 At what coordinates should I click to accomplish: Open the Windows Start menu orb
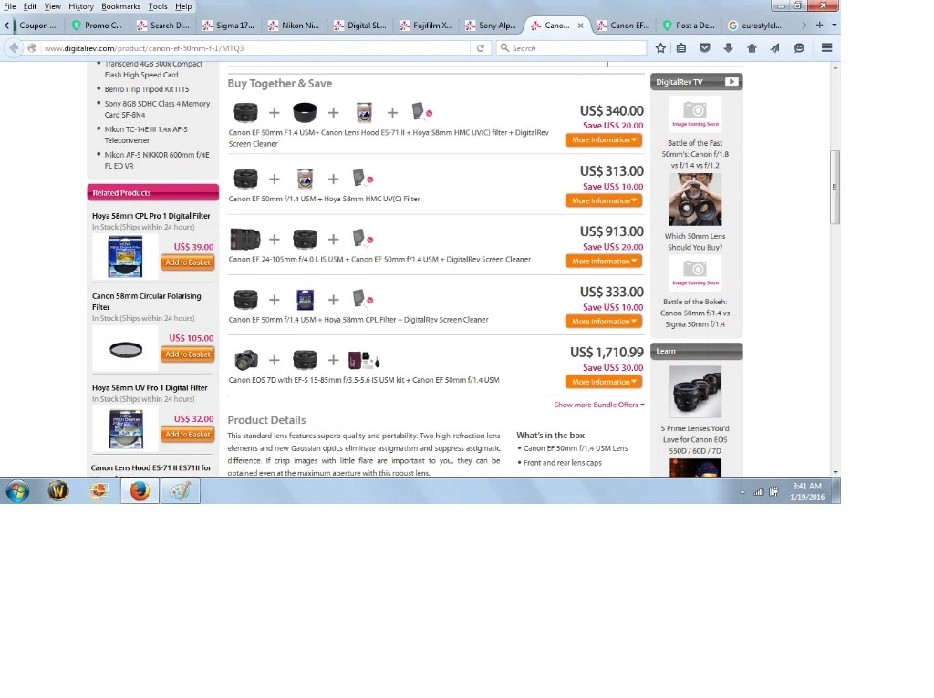17,491
